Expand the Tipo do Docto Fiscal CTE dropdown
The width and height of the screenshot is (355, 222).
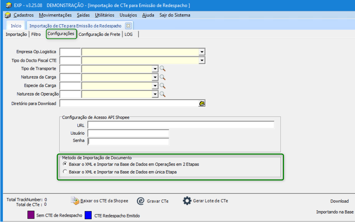coord(202,60)
